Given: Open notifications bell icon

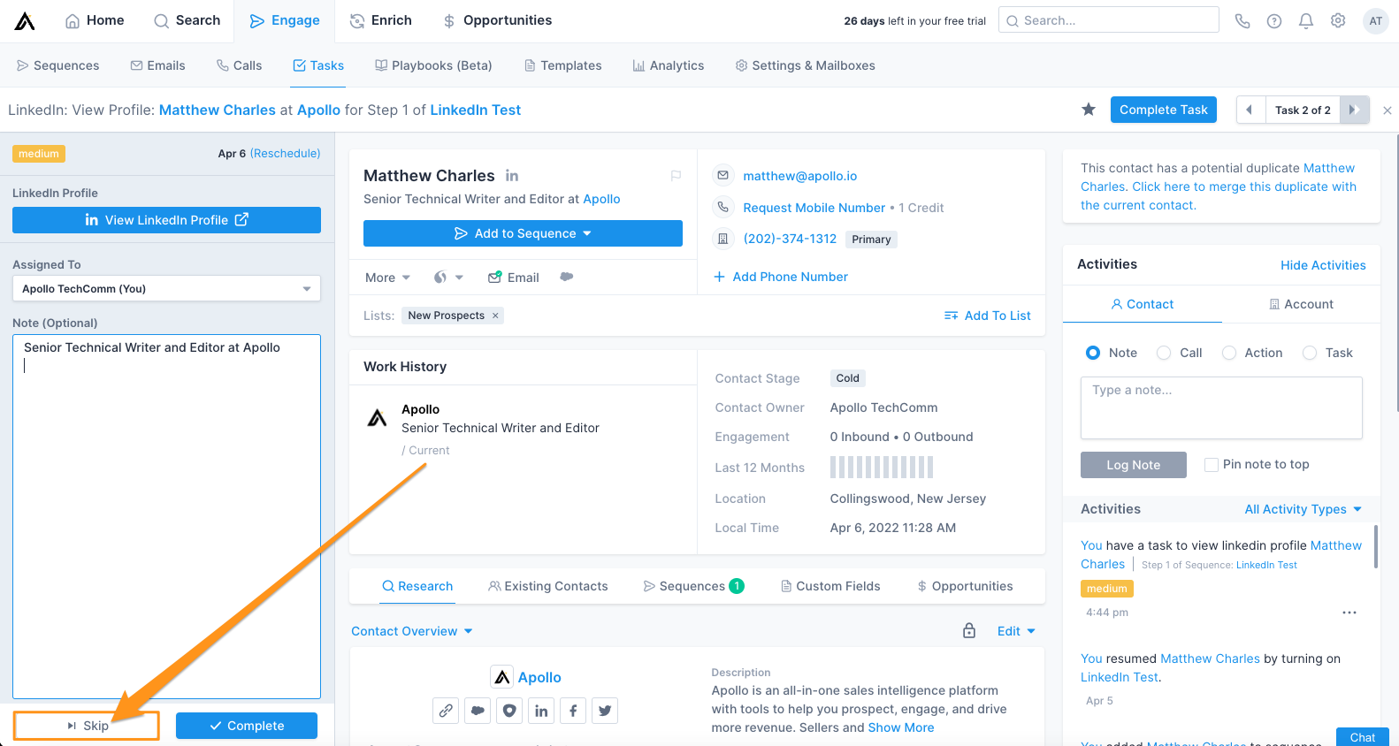Looking at the screenshot, I should point(1306,21).
